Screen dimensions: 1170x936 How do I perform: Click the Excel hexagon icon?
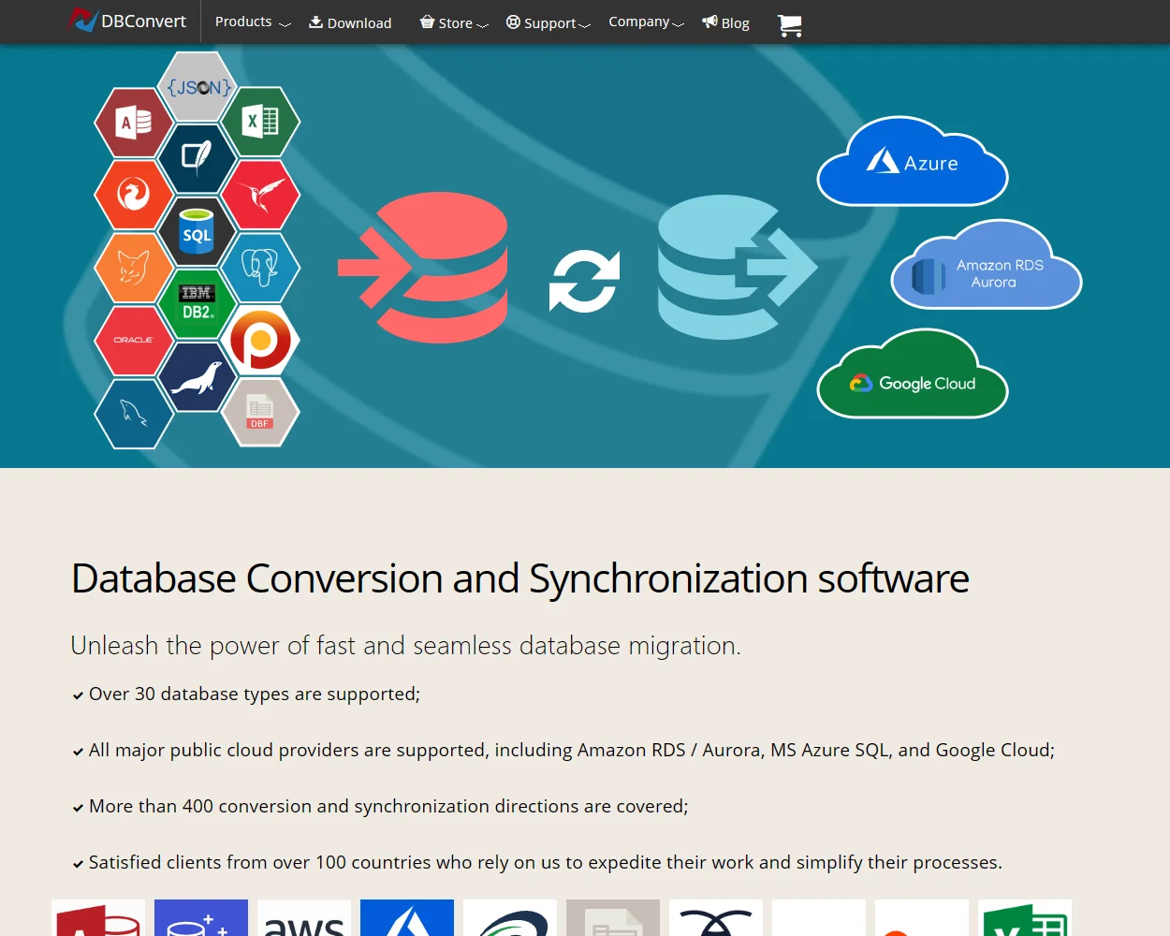[262, 122]
